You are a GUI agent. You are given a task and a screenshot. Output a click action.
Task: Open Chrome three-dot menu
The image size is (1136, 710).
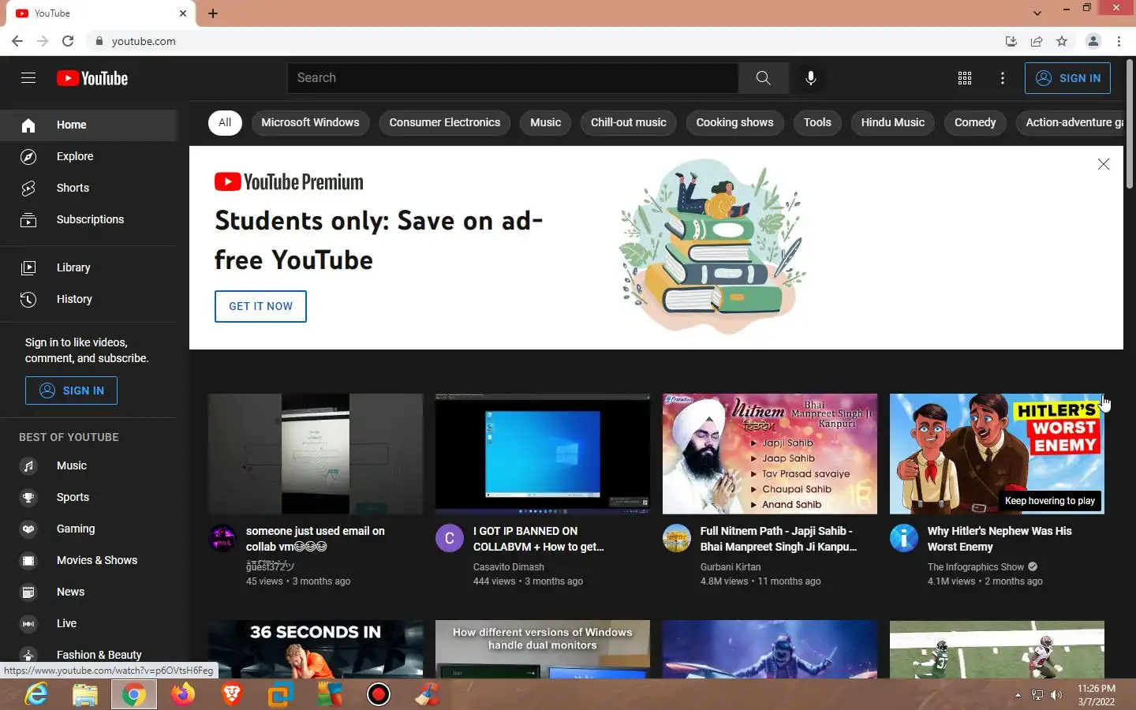[1119, 41]
